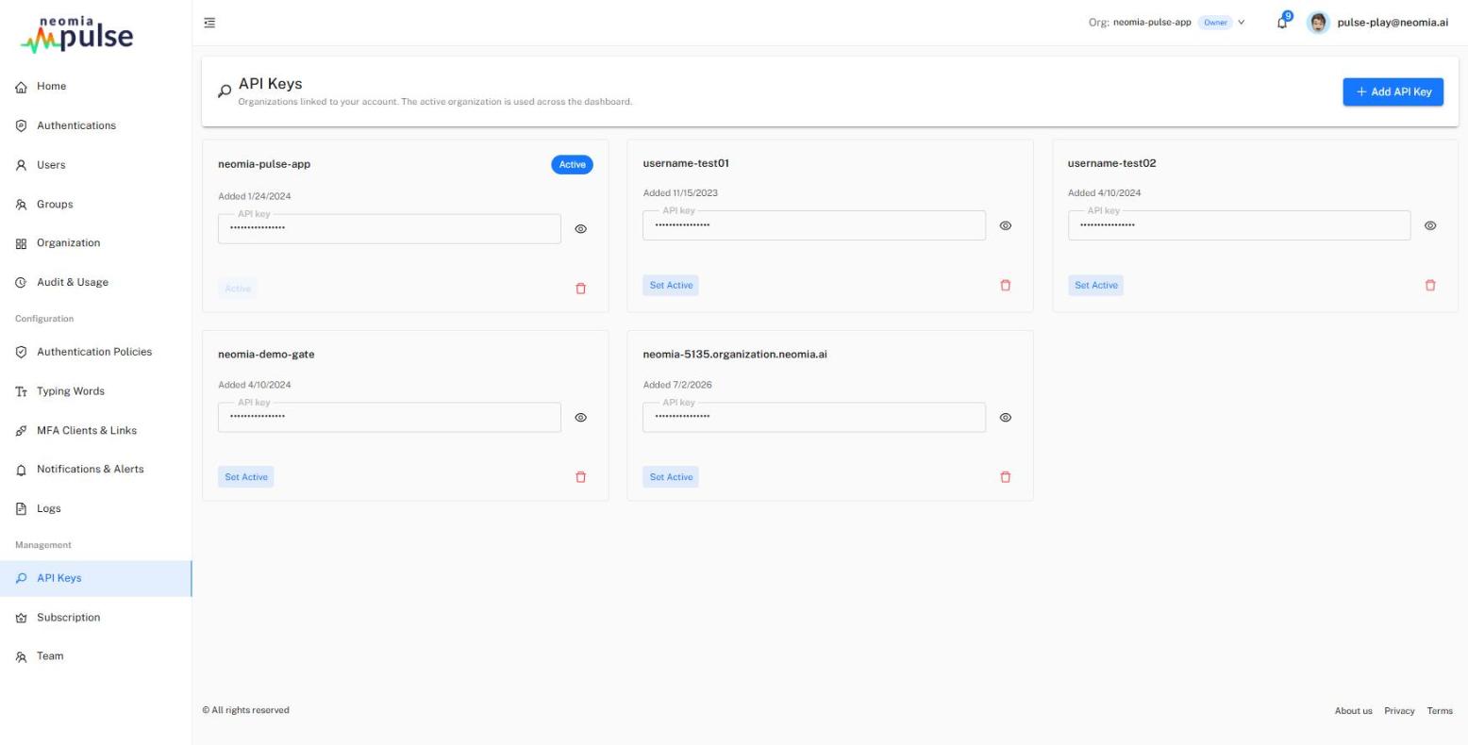The image size is (1468, 745).
Task: Delete the username-test02 API key
Action: click(x=1430, y=285)
